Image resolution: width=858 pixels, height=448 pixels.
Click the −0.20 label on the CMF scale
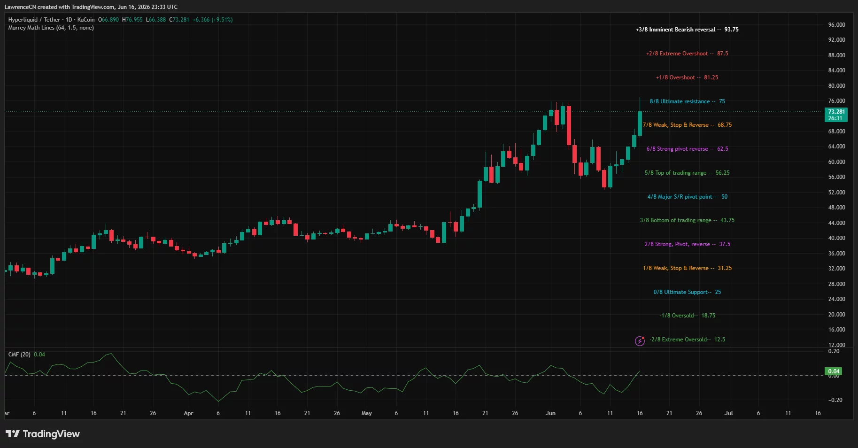pyautogui.click(x=835, y=400)
